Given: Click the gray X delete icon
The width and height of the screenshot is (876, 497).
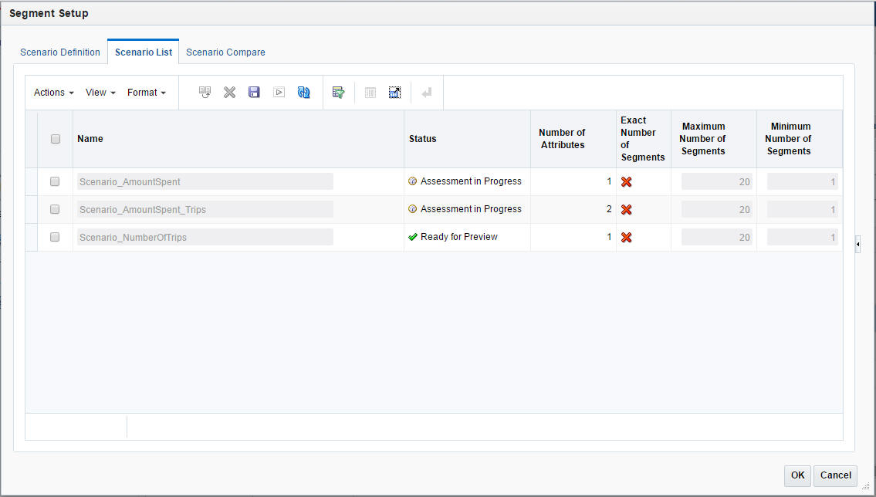Looking at the screenshot, I should coord(230,92).
